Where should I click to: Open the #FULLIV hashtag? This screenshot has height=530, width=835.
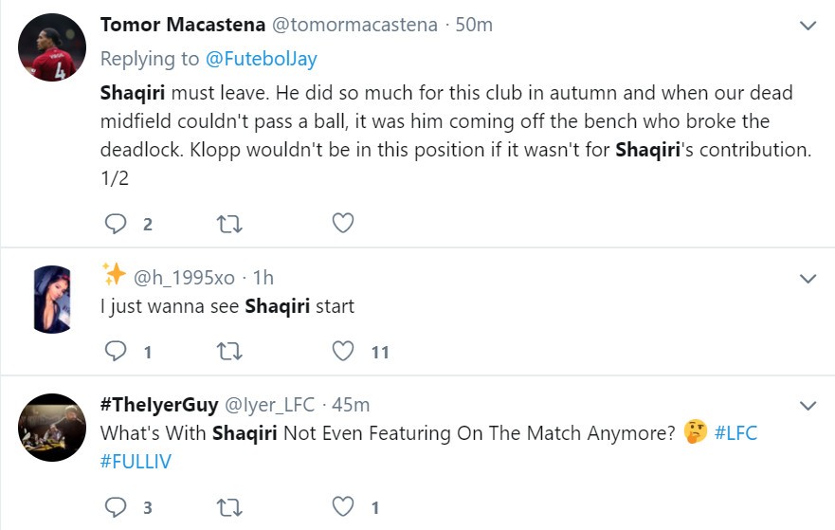point(136,462)
